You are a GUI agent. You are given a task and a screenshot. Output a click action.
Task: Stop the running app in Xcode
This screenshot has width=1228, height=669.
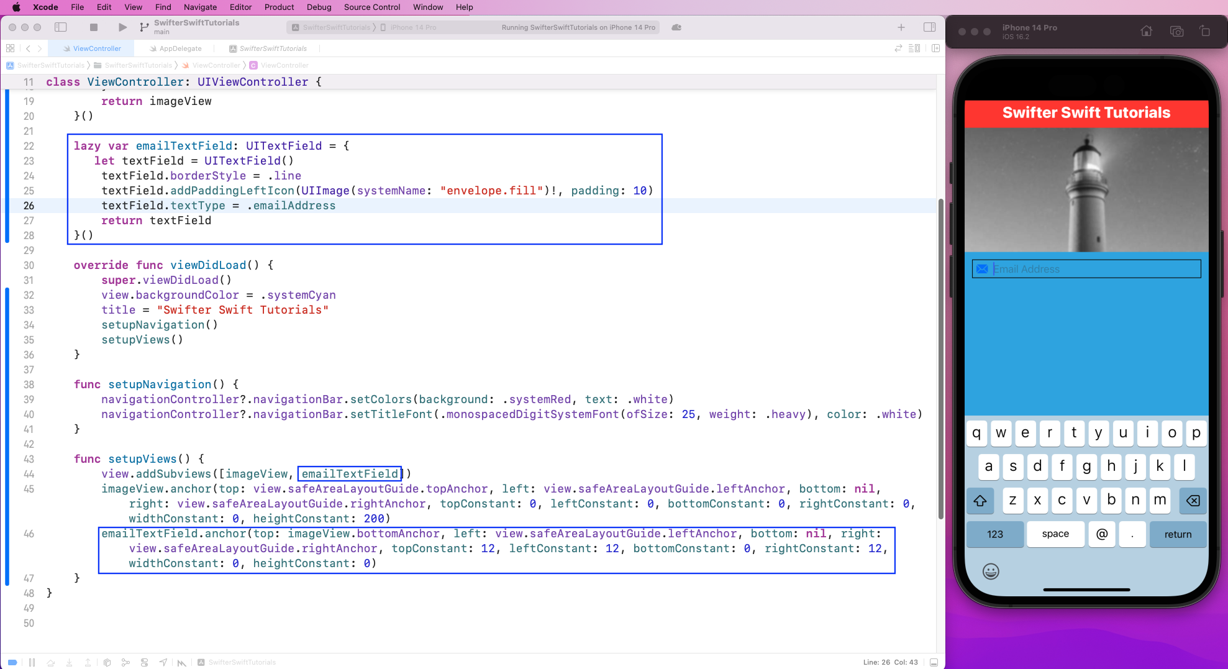coord(94,27)
